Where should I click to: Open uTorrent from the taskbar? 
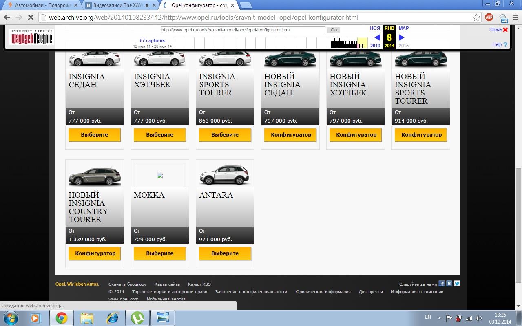pos(137,317)
